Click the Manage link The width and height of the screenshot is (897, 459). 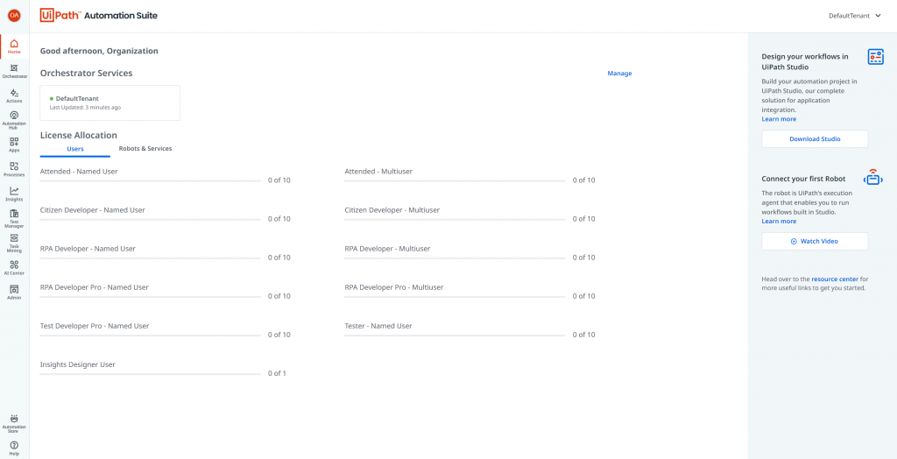(x=619, y=74)
